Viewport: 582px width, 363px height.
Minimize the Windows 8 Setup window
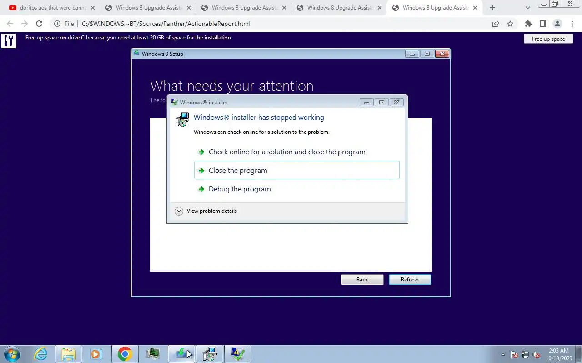[x=412, y=54]
